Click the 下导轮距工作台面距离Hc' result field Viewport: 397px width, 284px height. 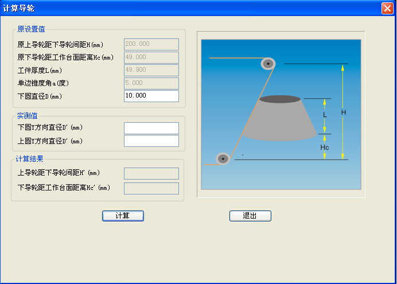coord(151,188)
